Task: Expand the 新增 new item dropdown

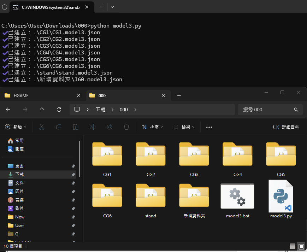Action: click(x=16, y=127)
